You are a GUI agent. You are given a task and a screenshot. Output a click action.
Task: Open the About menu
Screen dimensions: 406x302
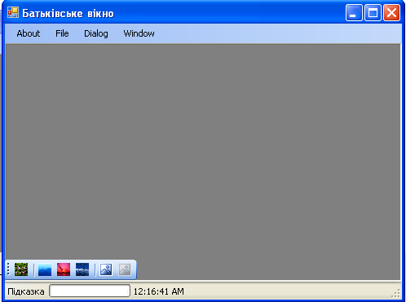[29, 33]
